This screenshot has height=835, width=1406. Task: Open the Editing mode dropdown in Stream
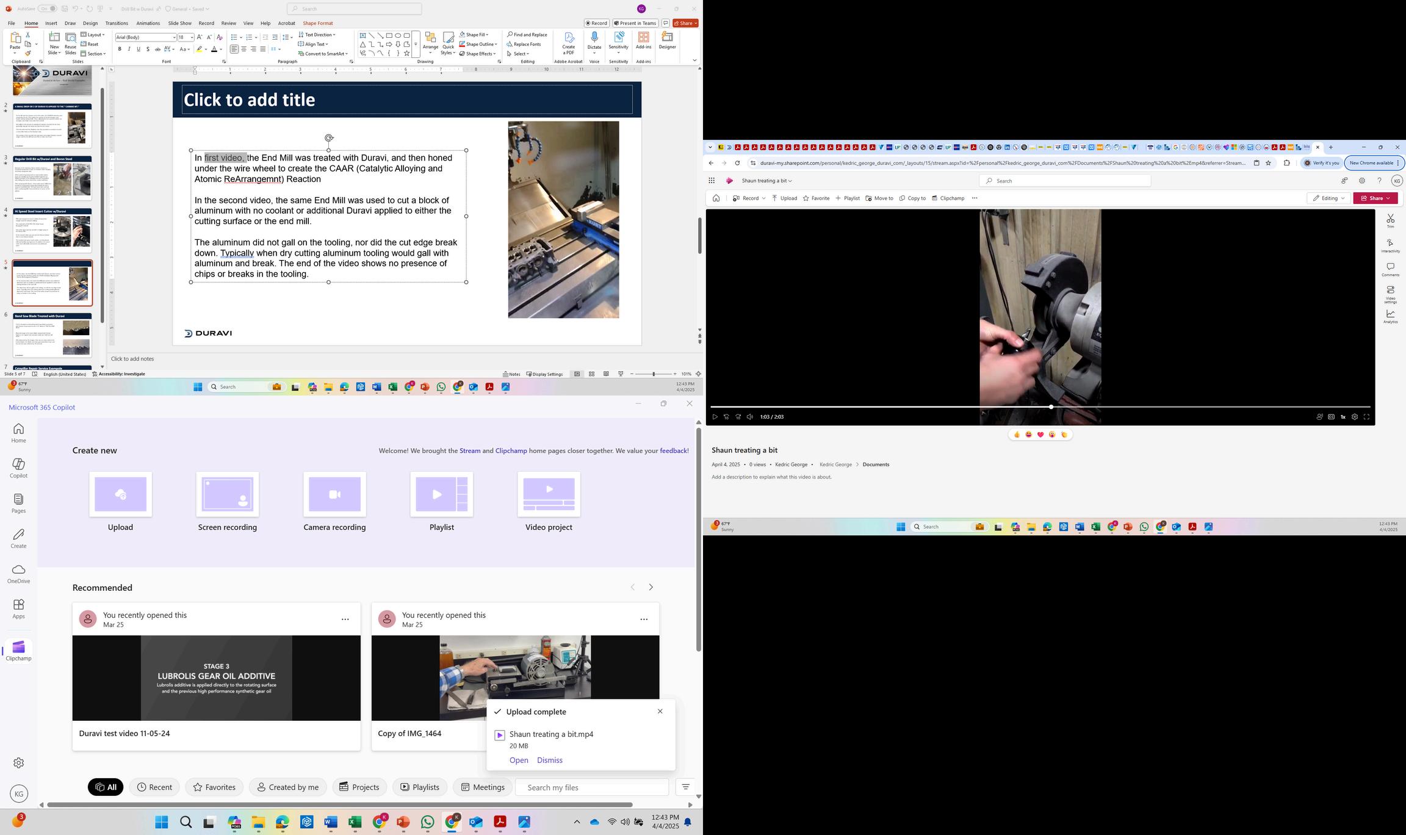pyautogui.click(x=1328, y=198)
